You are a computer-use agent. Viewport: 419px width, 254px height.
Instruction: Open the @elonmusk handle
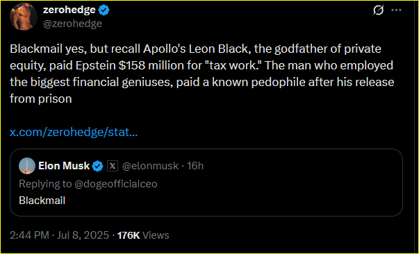pos(150,167)
